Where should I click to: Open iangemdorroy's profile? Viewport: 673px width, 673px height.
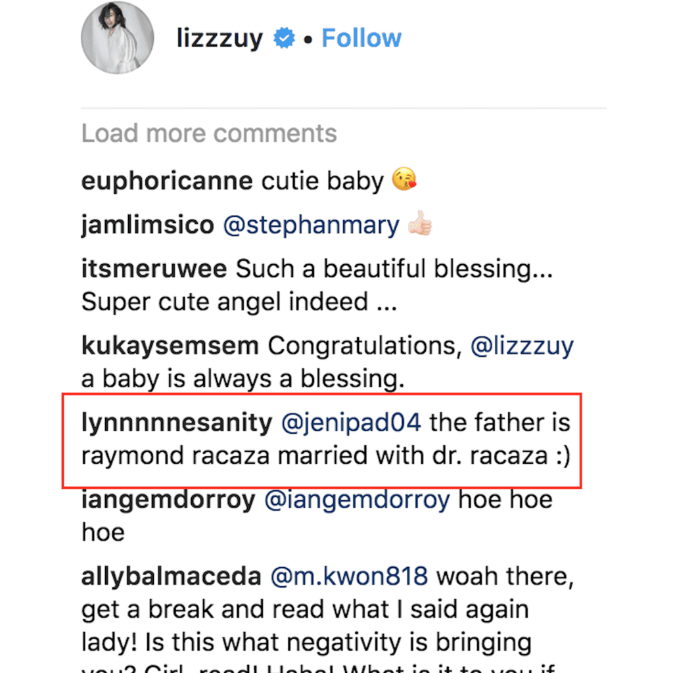click(x=165, y=499)
